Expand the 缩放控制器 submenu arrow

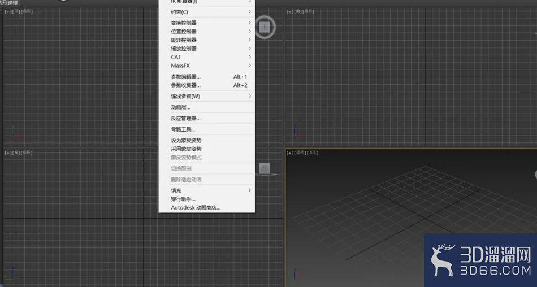[250, 48]
